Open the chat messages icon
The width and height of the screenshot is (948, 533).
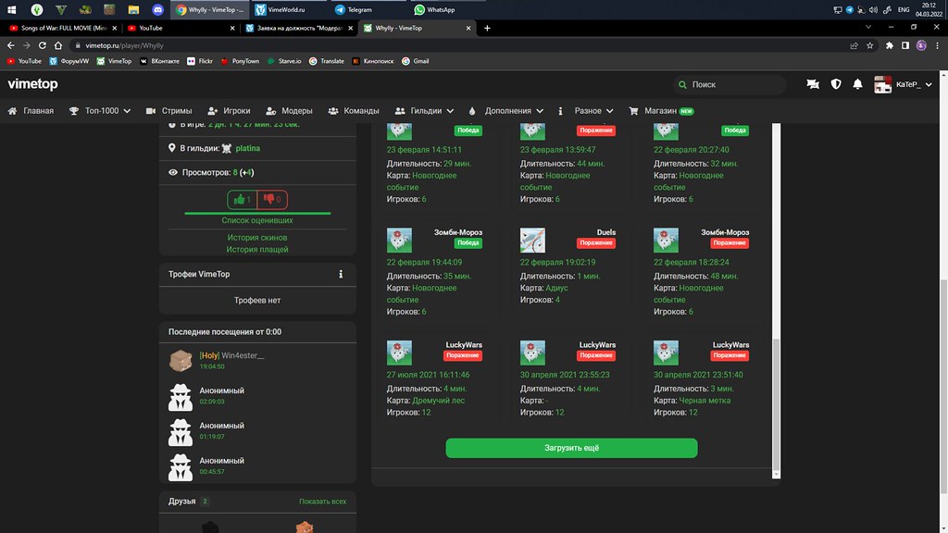pos(812,84)
